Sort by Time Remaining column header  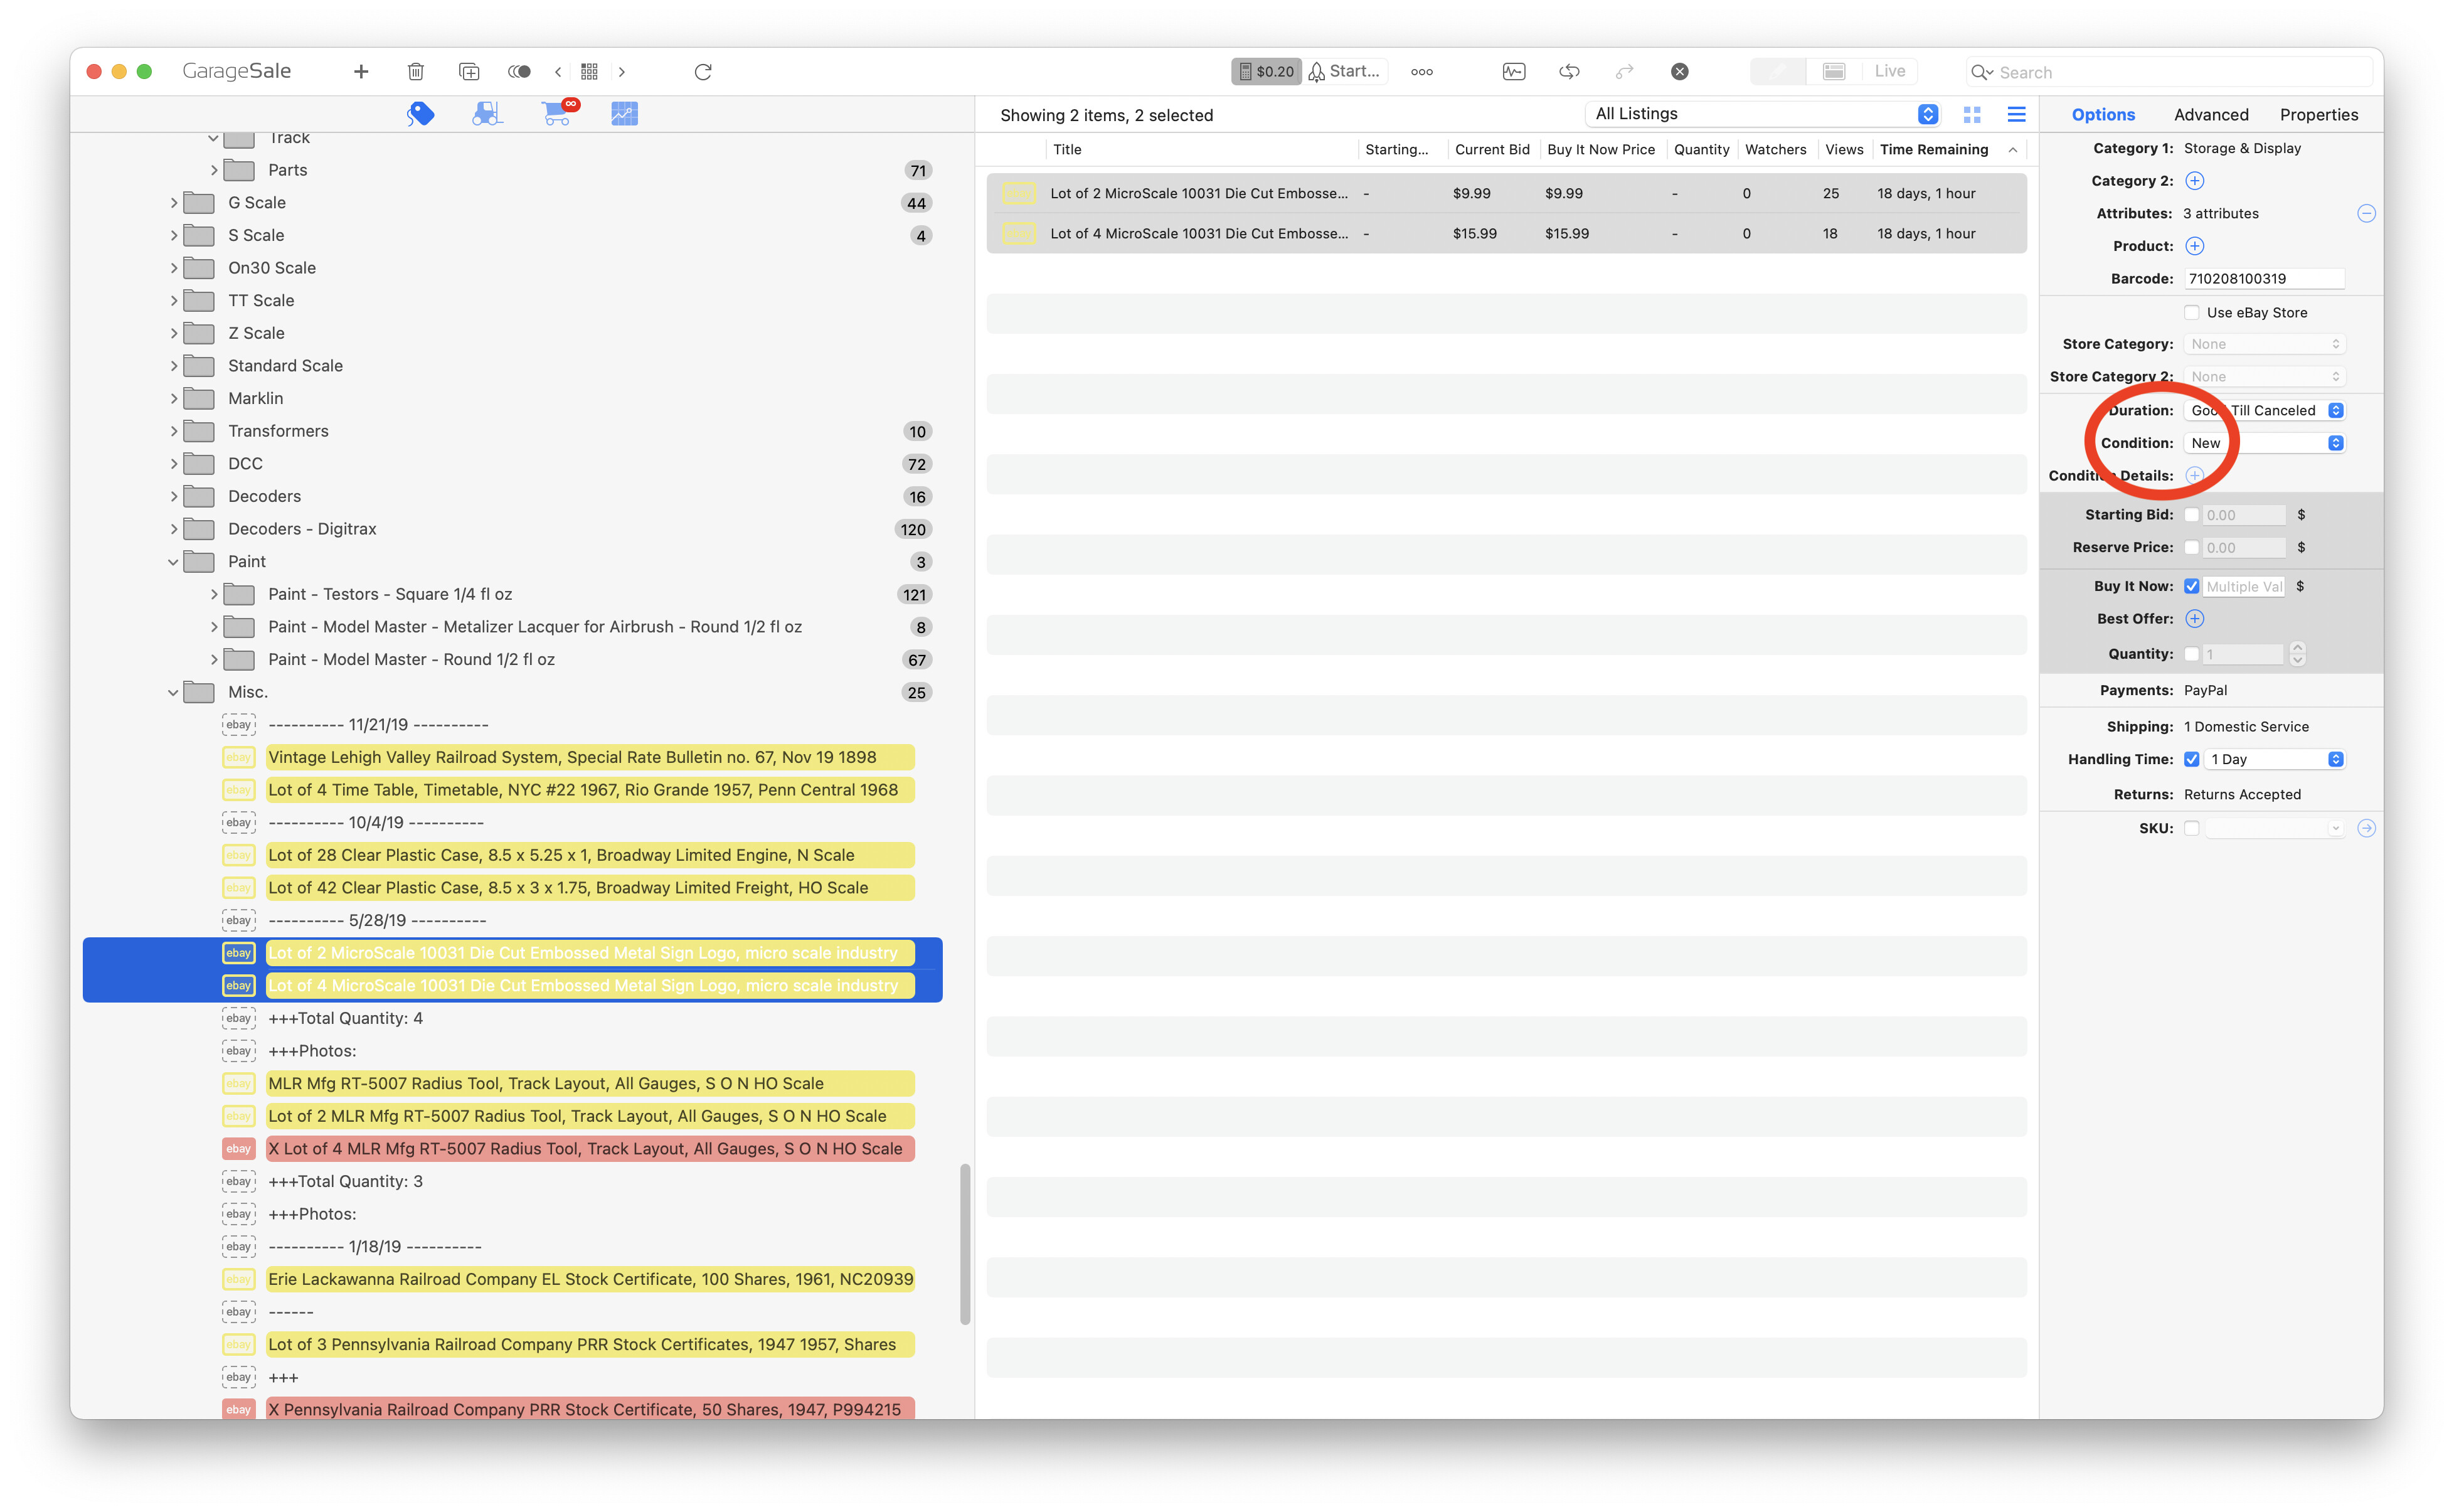(1947, 149)
